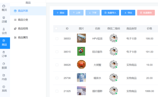Click the price 1999.00
158x97 pixels.
pos(149,91)
